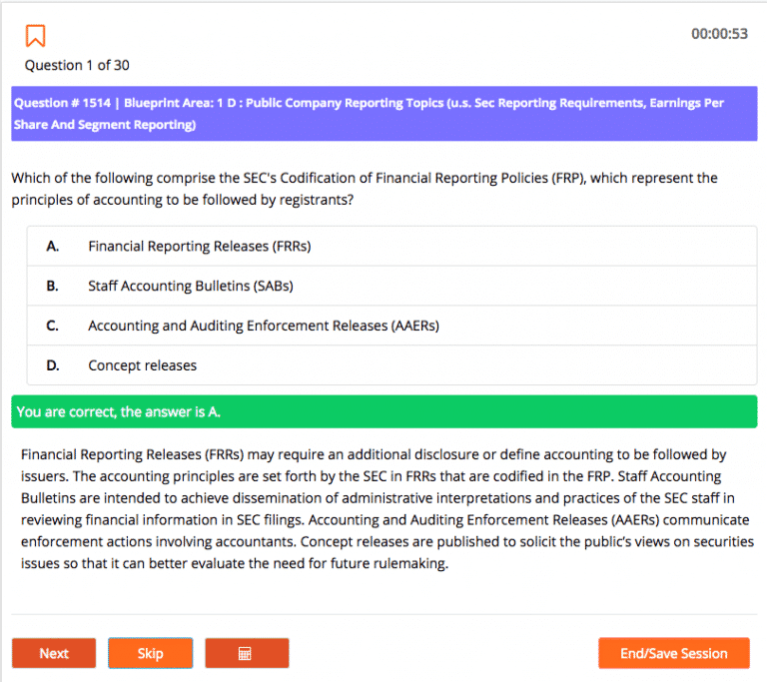Click the letter D option marker

click(53, 365)
